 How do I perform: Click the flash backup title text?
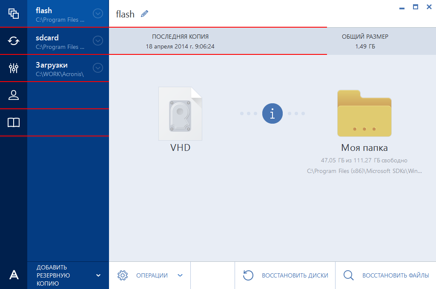[125, 14]
